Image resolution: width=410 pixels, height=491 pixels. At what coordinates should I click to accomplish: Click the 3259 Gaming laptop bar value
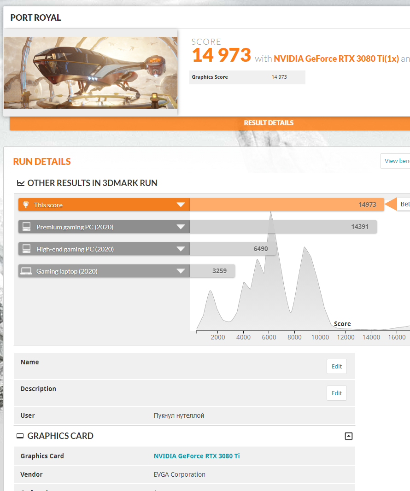click(219, 271)
